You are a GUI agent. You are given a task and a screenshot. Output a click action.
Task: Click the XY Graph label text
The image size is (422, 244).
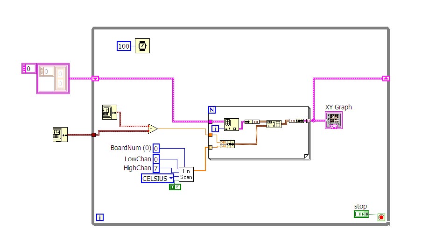[x=338, y=107]
